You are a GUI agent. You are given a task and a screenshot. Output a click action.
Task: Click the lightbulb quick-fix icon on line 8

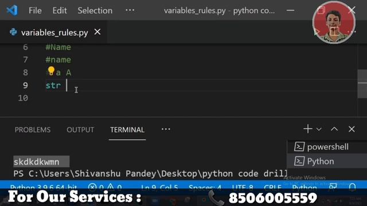pyautogui.click(x=51, y=71)
